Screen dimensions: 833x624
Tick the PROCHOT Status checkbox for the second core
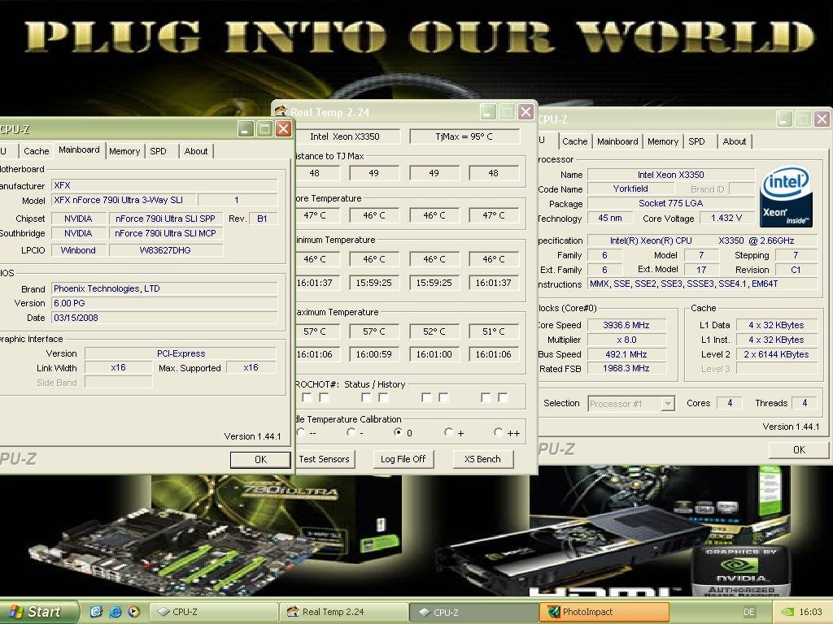(366, 396)
